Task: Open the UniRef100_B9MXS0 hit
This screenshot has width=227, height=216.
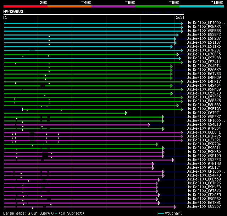Action: [x=204, y=152]
